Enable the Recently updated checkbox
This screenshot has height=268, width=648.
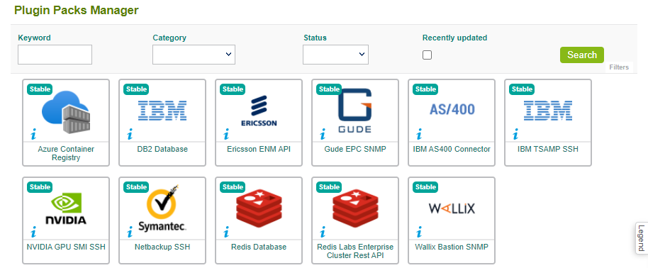tap(428, 55)
